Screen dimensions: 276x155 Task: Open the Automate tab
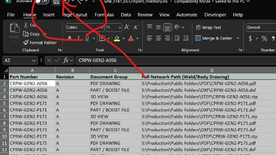click(x=187, y=15)
